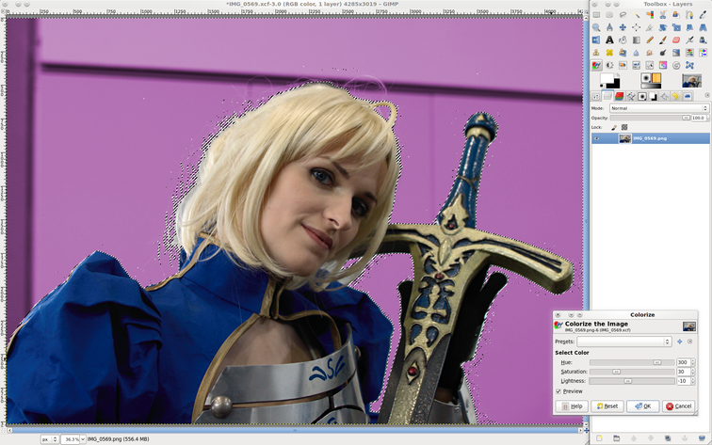Select the Blur/Sharpen droplet tool
The height and width of the screenshot is (445, 712).
pyautogui.click(x=636, y=53)
